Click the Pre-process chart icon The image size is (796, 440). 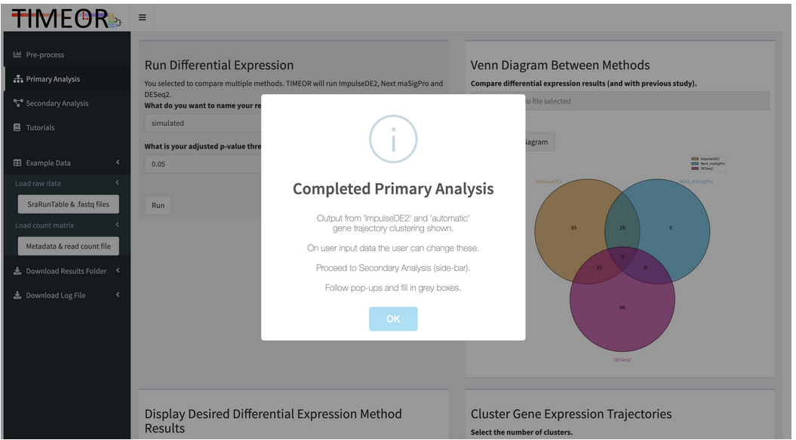(17, 54)
